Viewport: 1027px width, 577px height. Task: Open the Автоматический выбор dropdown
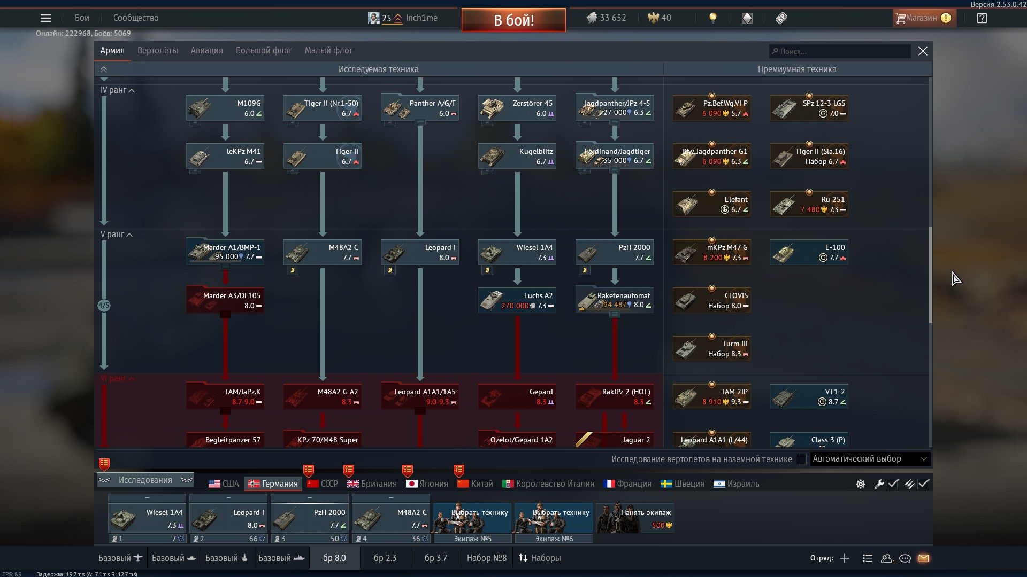tap(870, 459)
